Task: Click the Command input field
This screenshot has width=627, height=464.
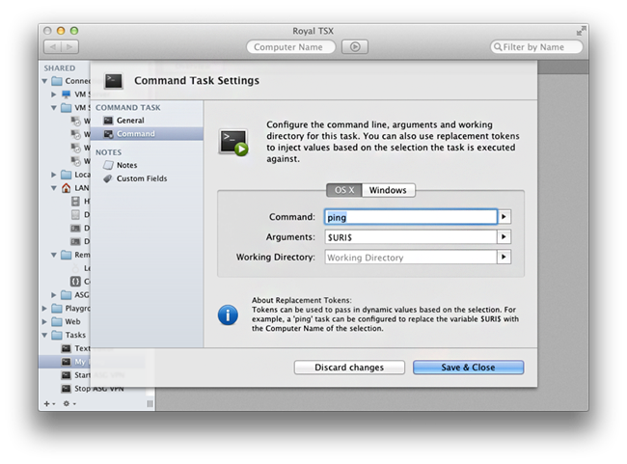Action: (x=411, y=217)
